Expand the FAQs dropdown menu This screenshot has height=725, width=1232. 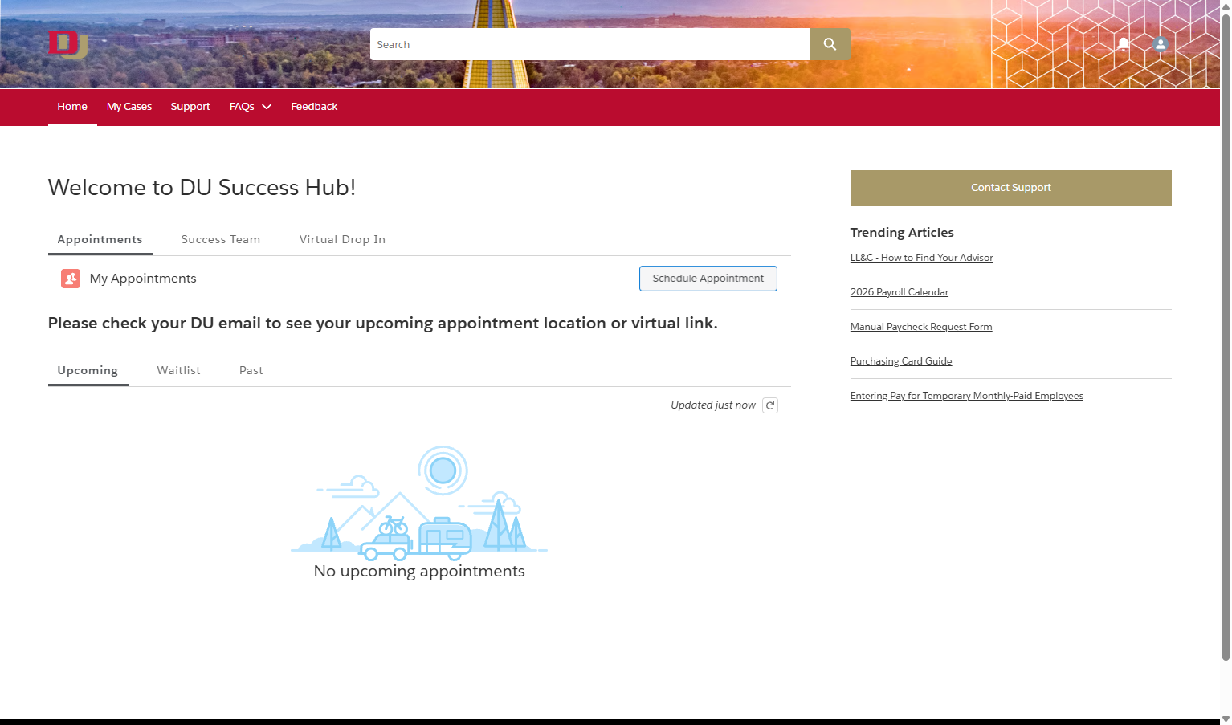tap(251, 107)
